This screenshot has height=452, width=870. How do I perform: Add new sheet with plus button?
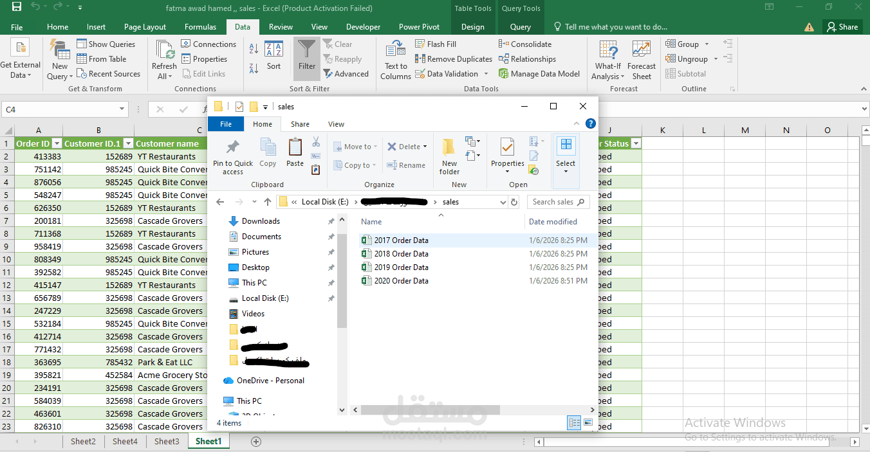(x=256, y=441)
